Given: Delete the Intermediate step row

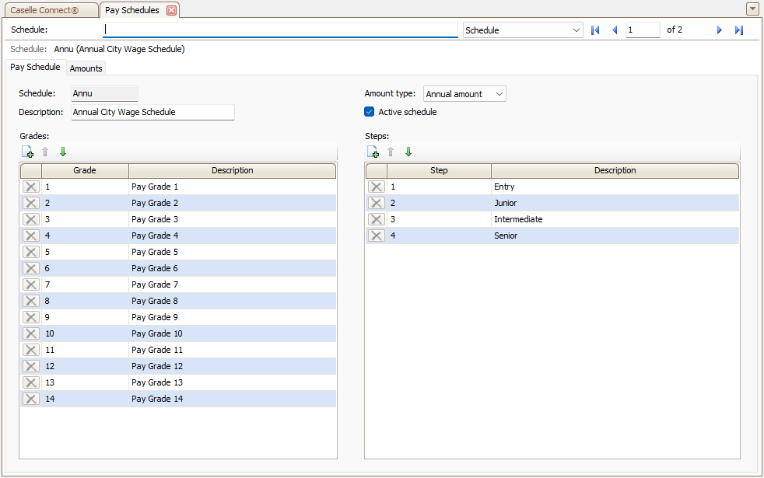Looking at the screenshot, I should coord(376,219).
